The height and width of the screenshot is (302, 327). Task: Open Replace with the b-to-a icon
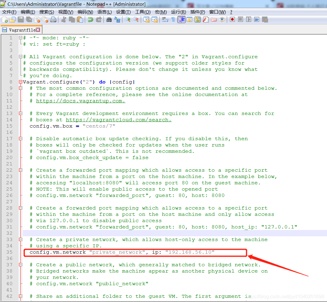point(117,20)
